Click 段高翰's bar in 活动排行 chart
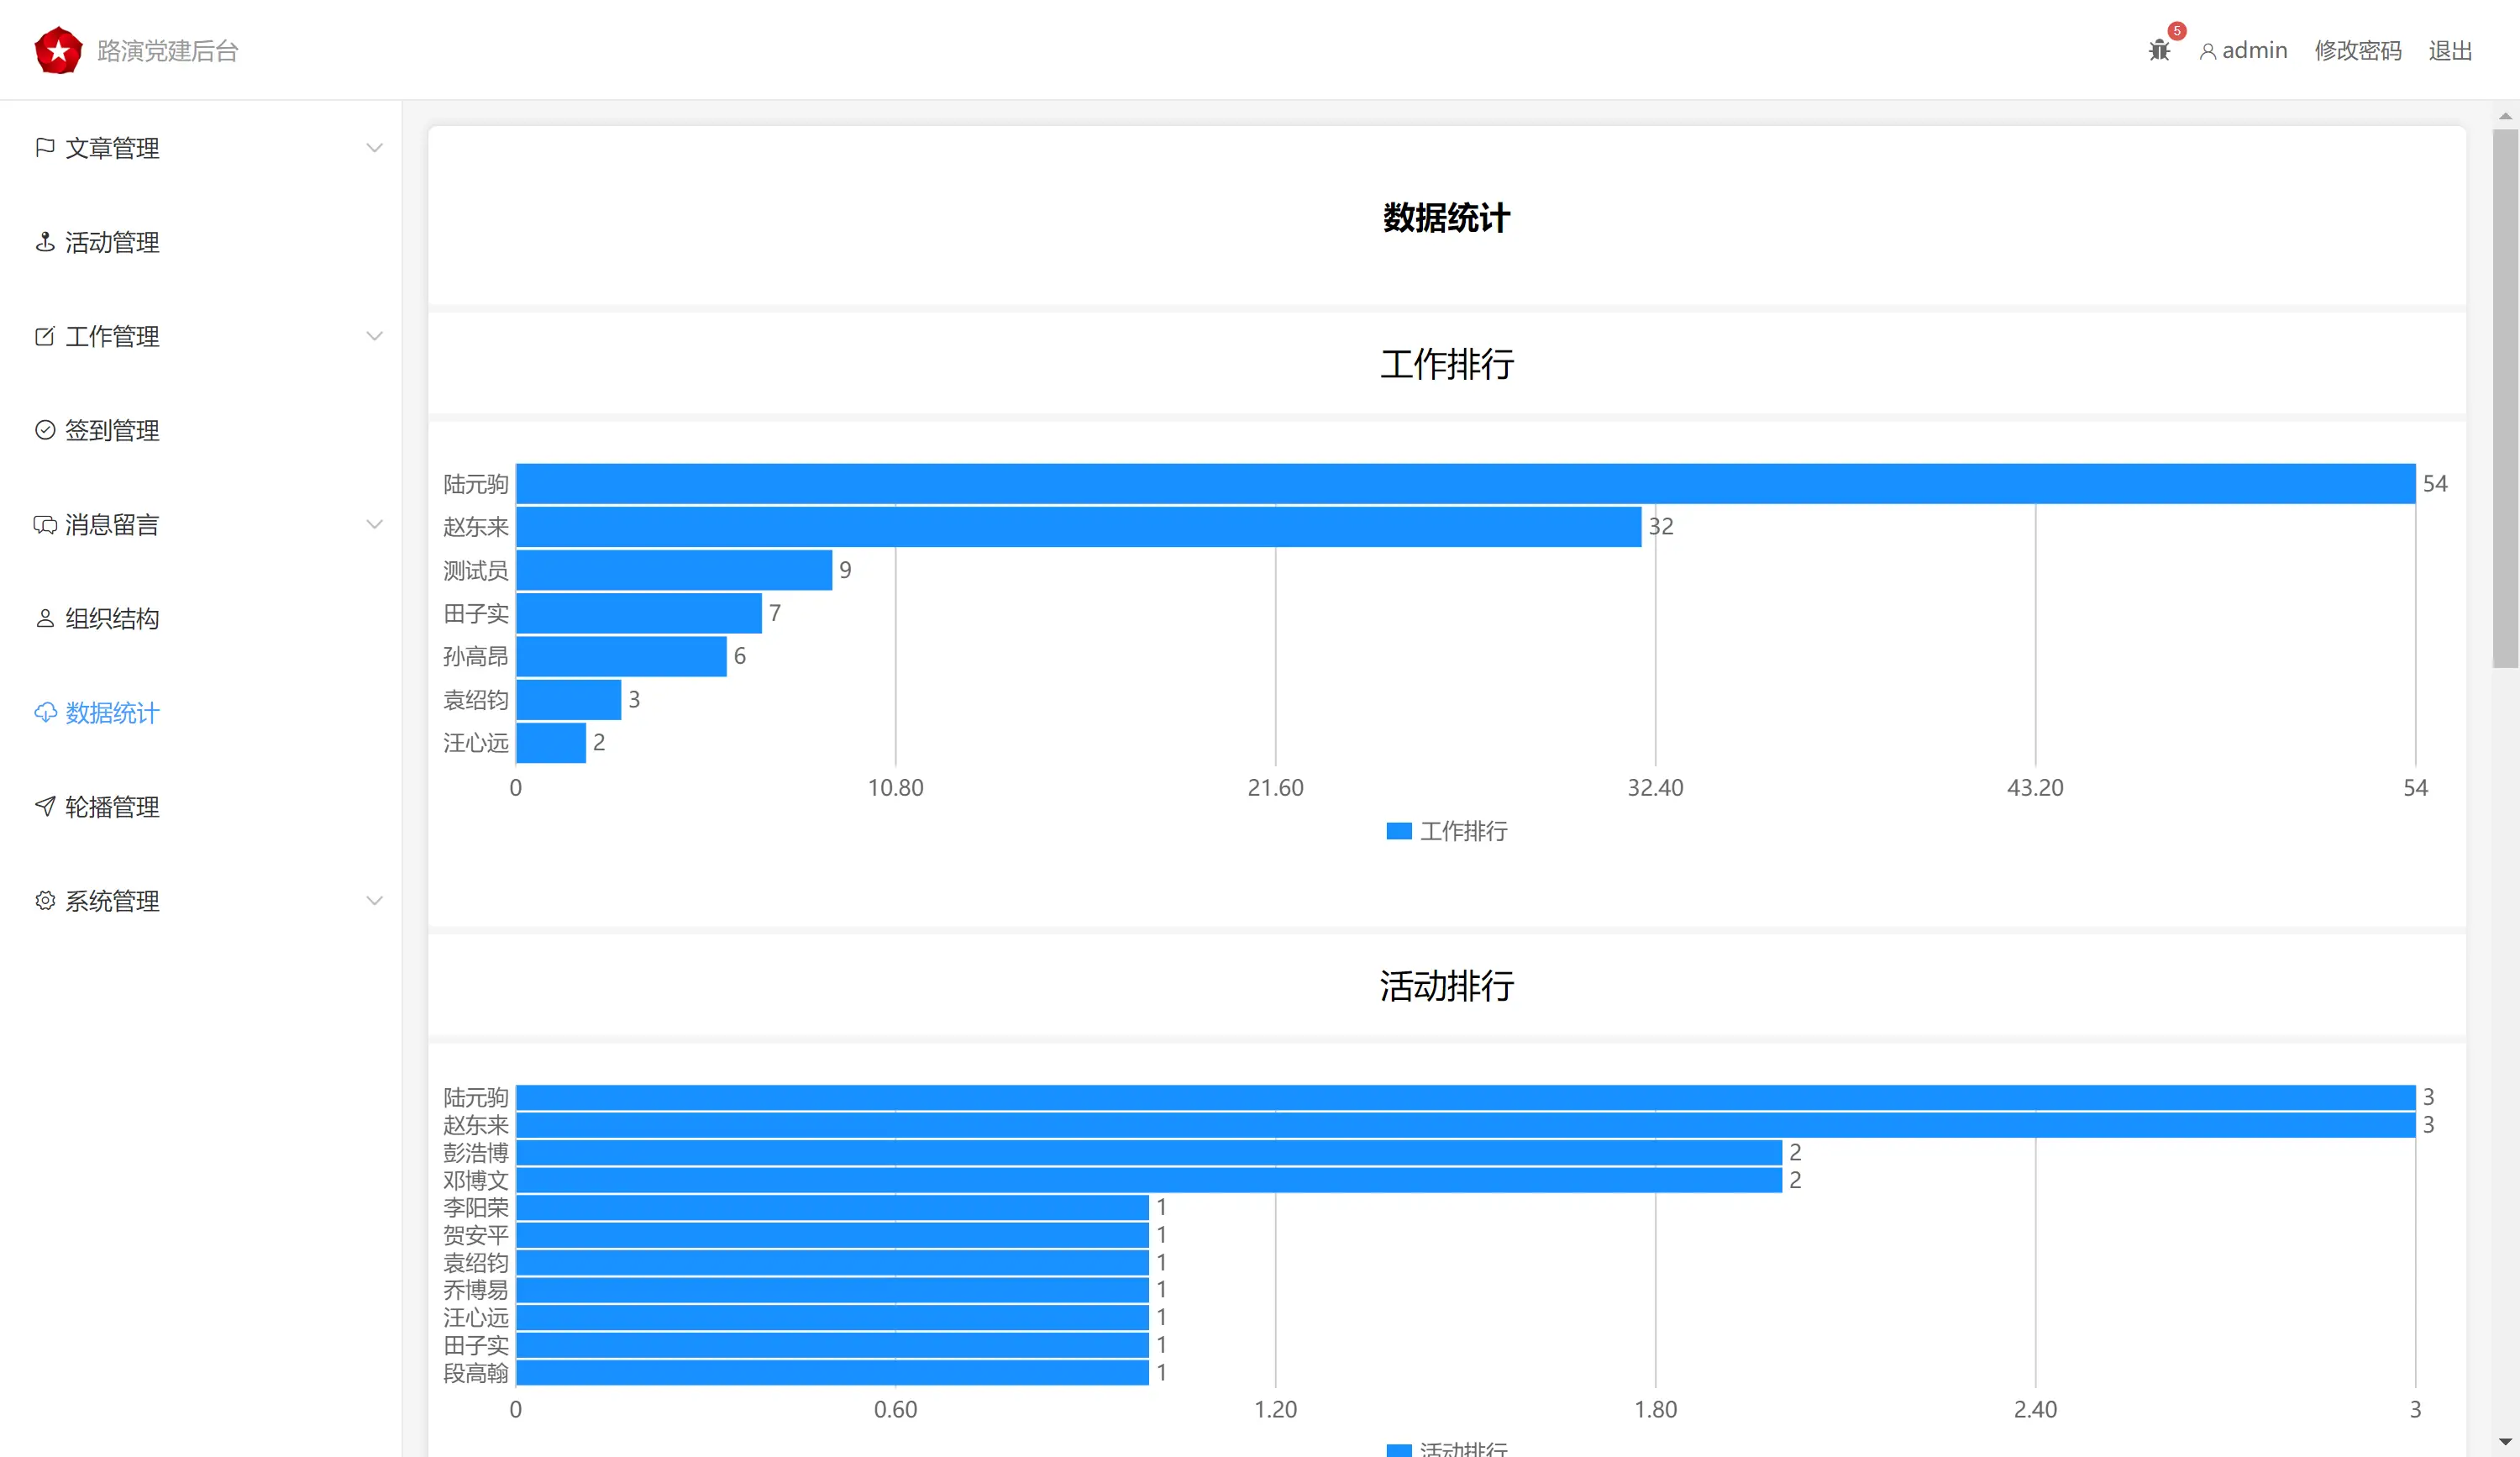The width and height of the screenshot is (2520, 1457). (x=832, y=1372)
